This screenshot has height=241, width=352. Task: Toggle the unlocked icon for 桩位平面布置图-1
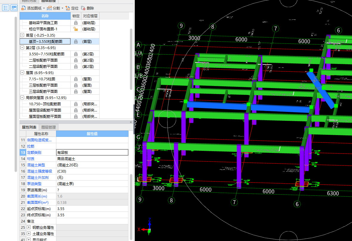click(x=76, y=29)
